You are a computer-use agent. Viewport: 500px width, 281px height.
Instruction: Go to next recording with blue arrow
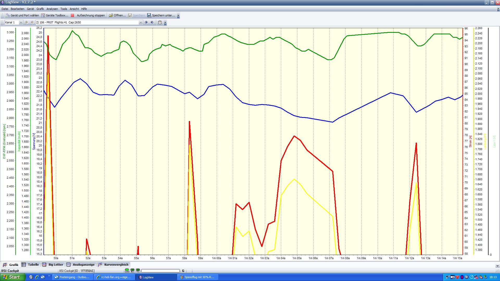coord(152,22)
